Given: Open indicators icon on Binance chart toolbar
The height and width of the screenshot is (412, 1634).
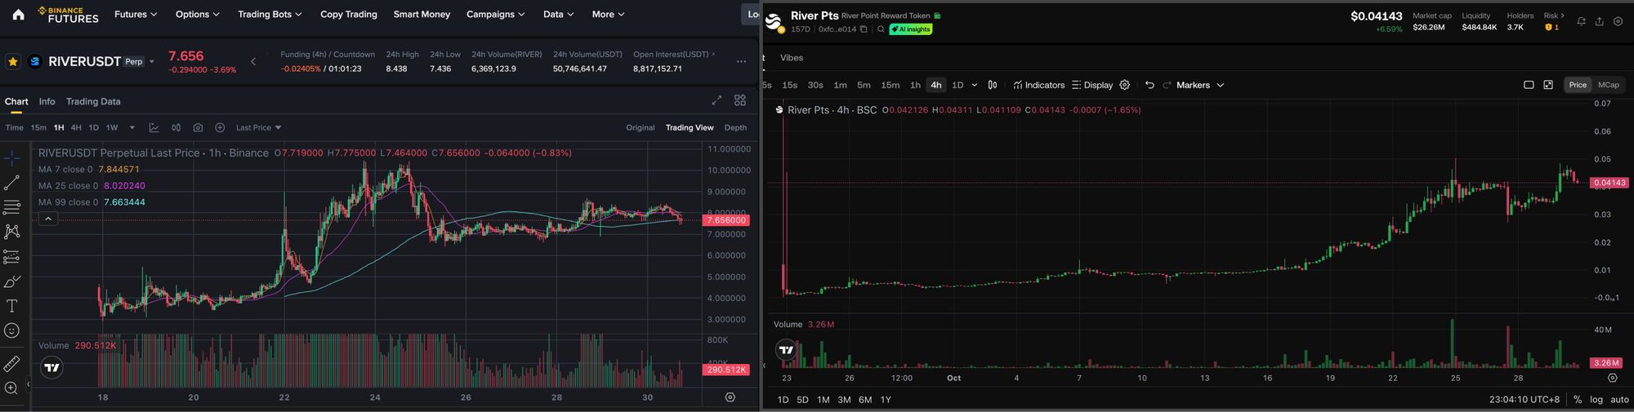Looking at the screenshot, I should click(154, 127).
